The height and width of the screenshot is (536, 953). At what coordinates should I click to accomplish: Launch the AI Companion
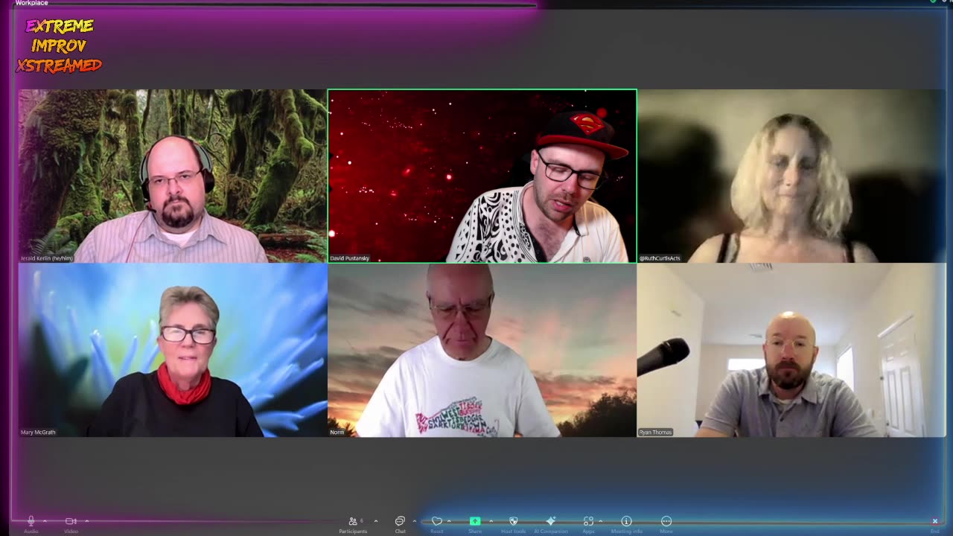coord(551,524)
